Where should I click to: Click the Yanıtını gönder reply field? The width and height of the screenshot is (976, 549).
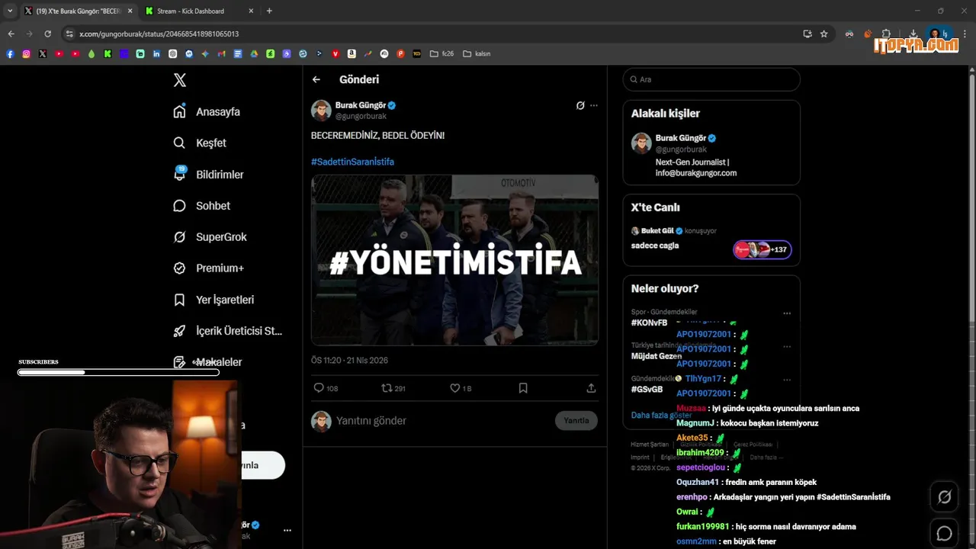[x=442, y=421]
